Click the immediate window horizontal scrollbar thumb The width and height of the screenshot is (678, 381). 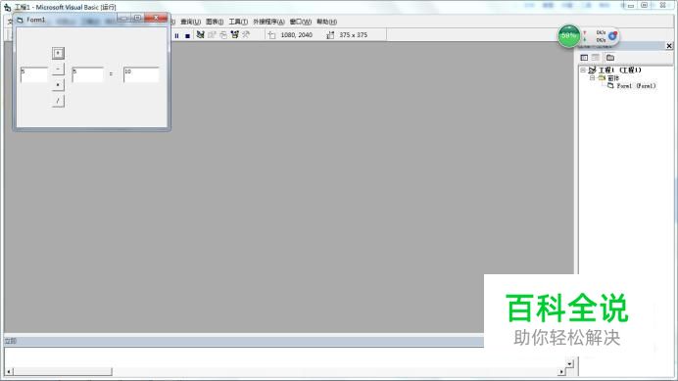click(63, 371)
